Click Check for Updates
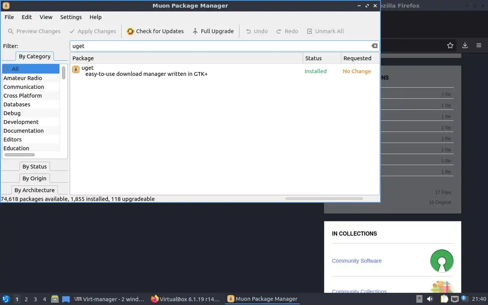 [x=155, y=31]
